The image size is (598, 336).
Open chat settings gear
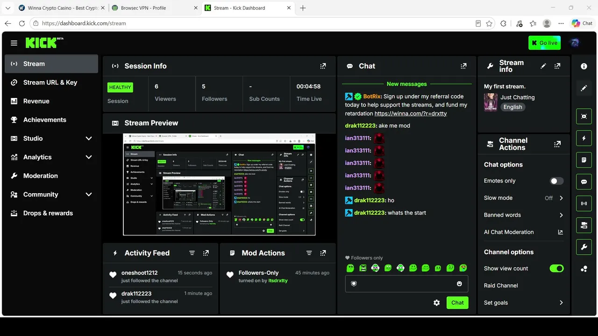click(x=436, y=303)
